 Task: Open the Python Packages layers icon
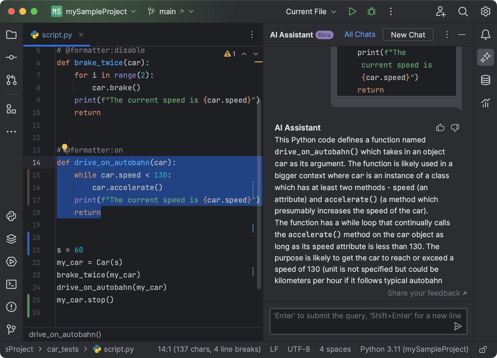[11, 239]
